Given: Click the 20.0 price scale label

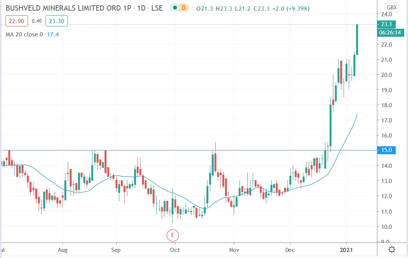Looking at the screenshot, I should [386, 75].
